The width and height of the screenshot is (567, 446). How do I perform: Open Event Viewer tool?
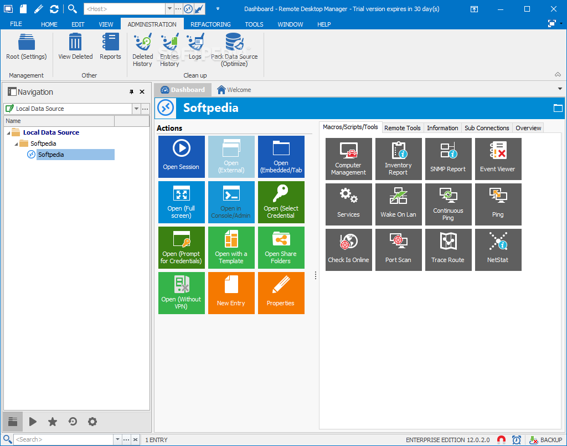[498, 159]
